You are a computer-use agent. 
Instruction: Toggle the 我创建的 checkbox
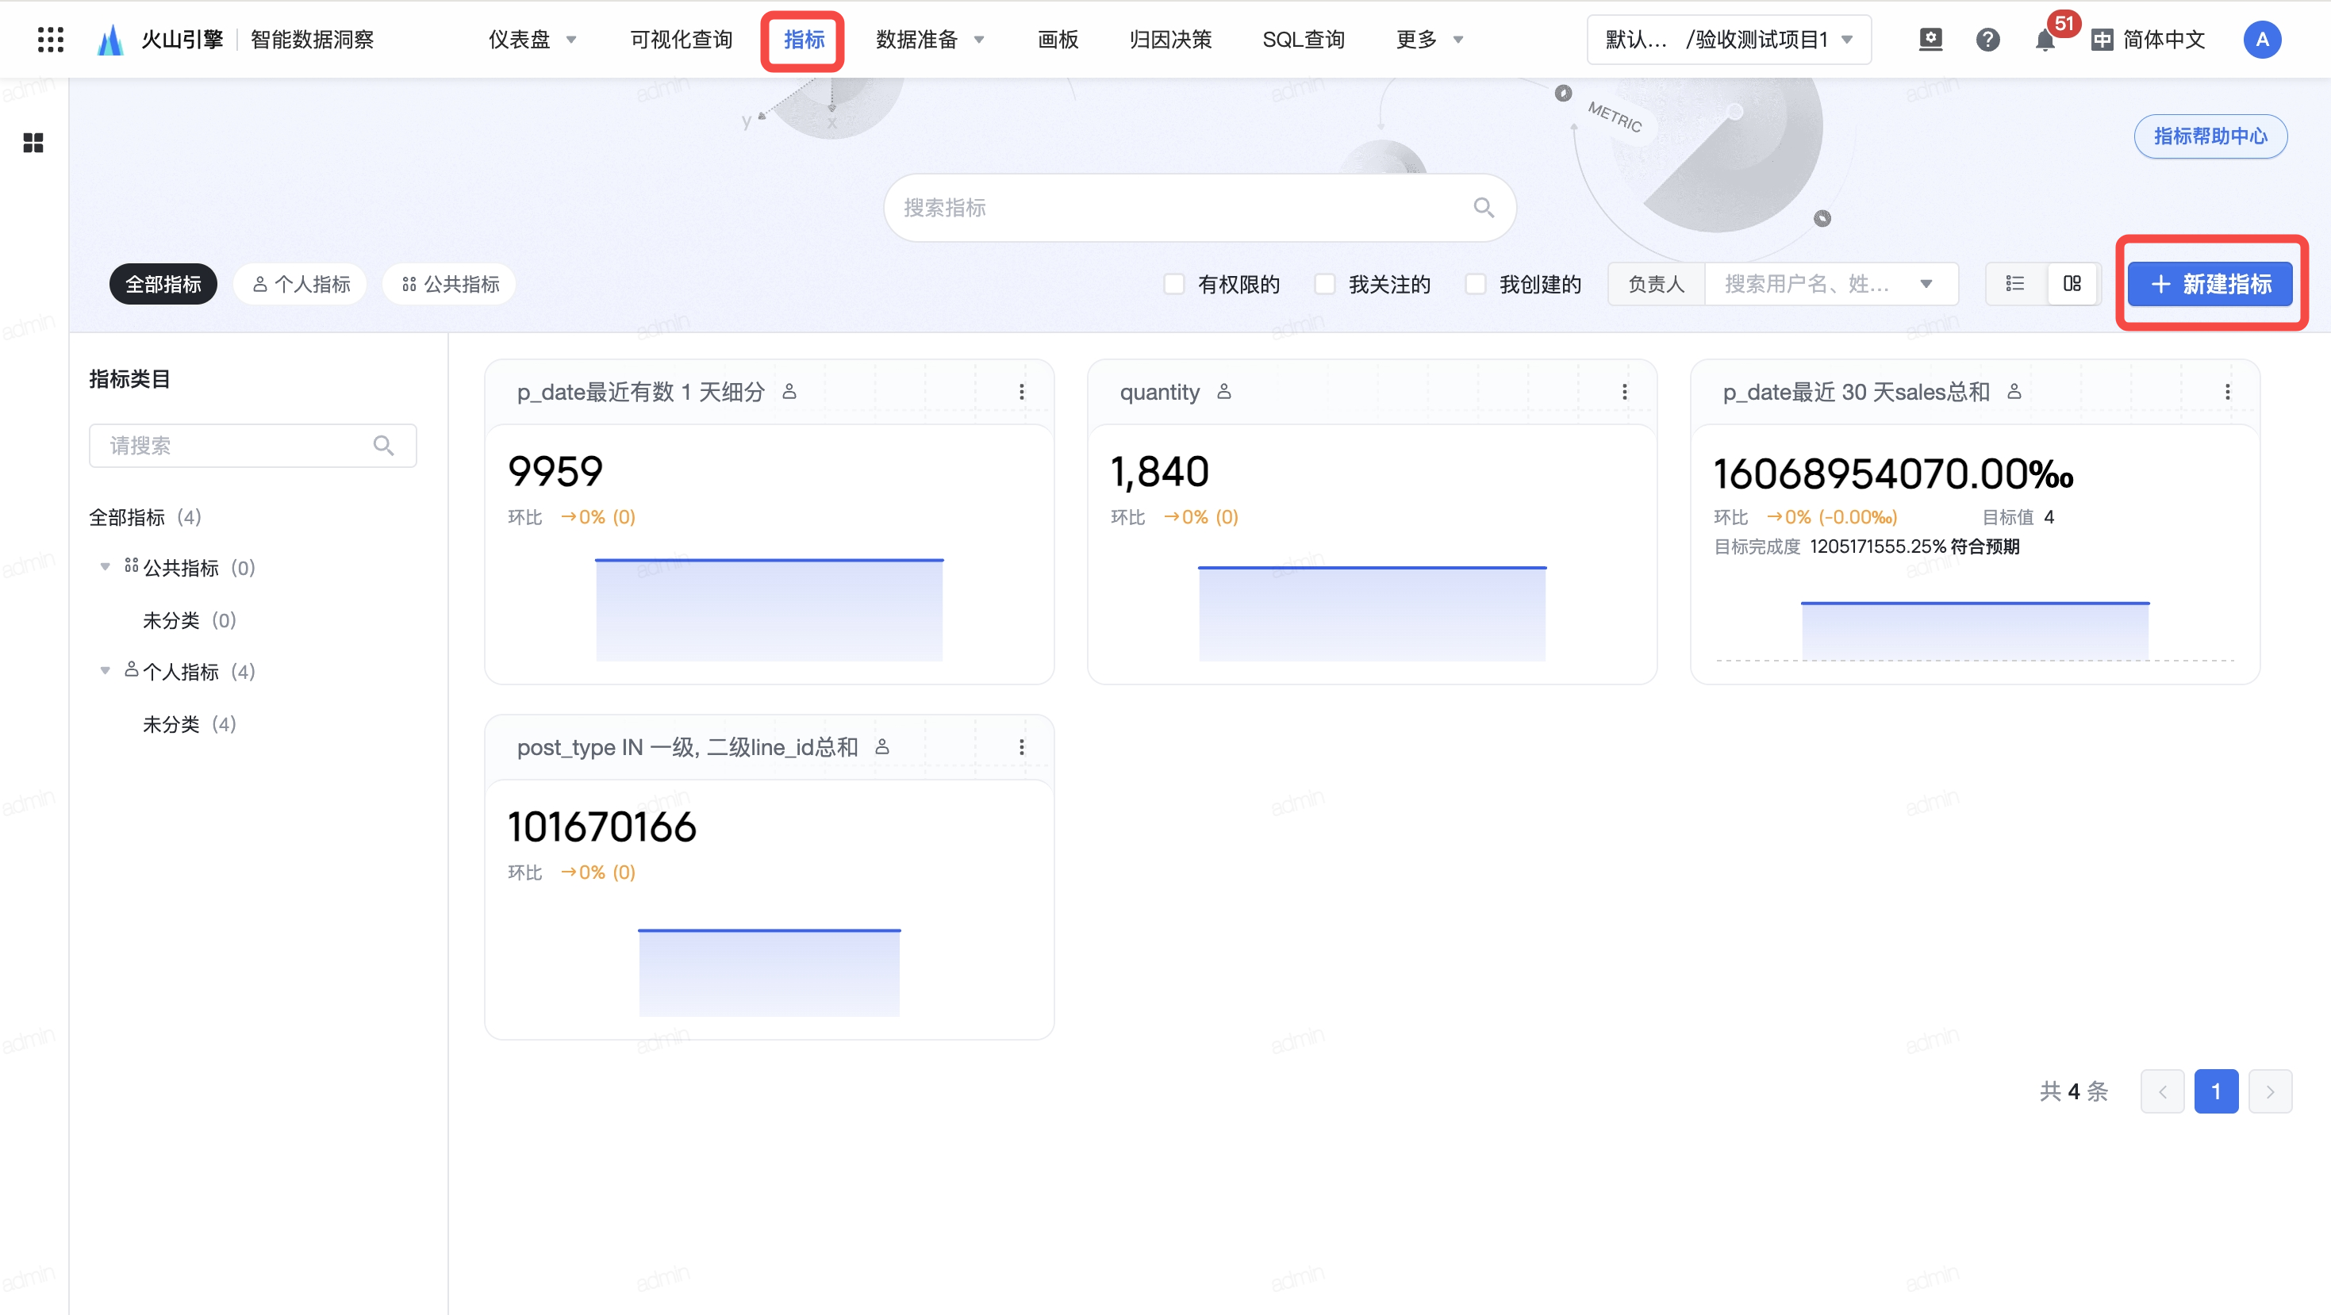pyautogui.click(x=1475, y=284)
